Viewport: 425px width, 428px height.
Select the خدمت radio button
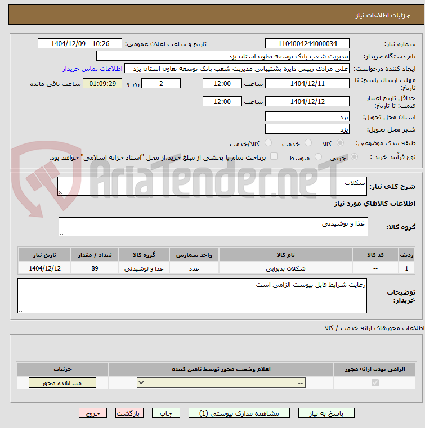(308, 143)
